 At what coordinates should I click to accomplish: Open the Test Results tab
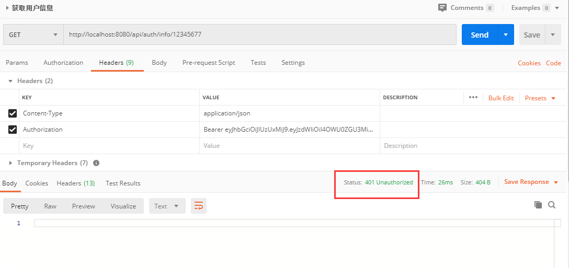[x=123, y=183]
